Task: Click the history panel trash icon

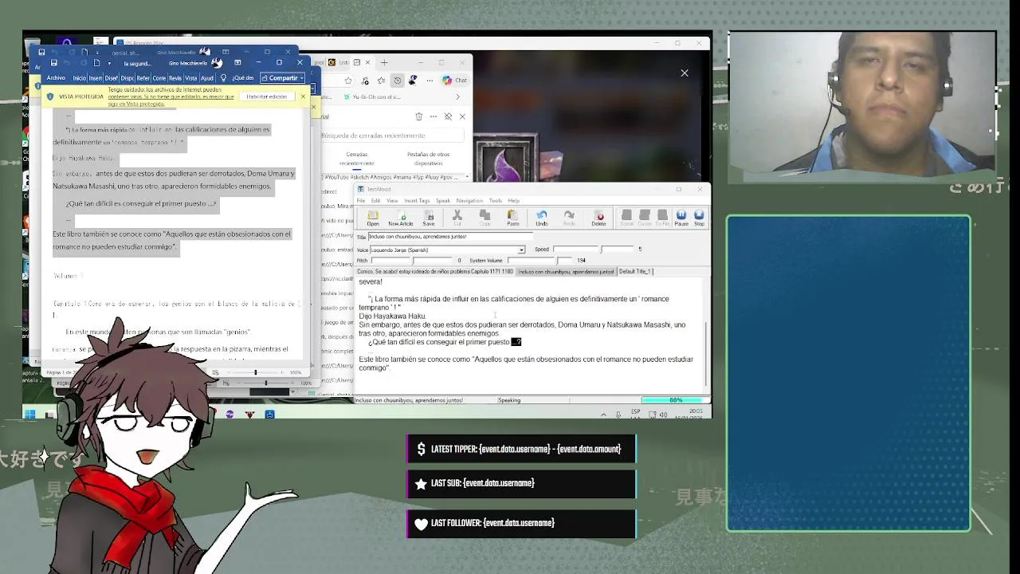Action: point(419,116)
